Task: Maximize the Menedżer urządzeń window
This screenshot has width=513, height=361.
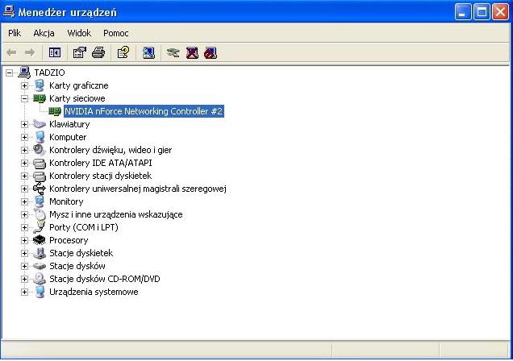Action: [x=482, y=12]
